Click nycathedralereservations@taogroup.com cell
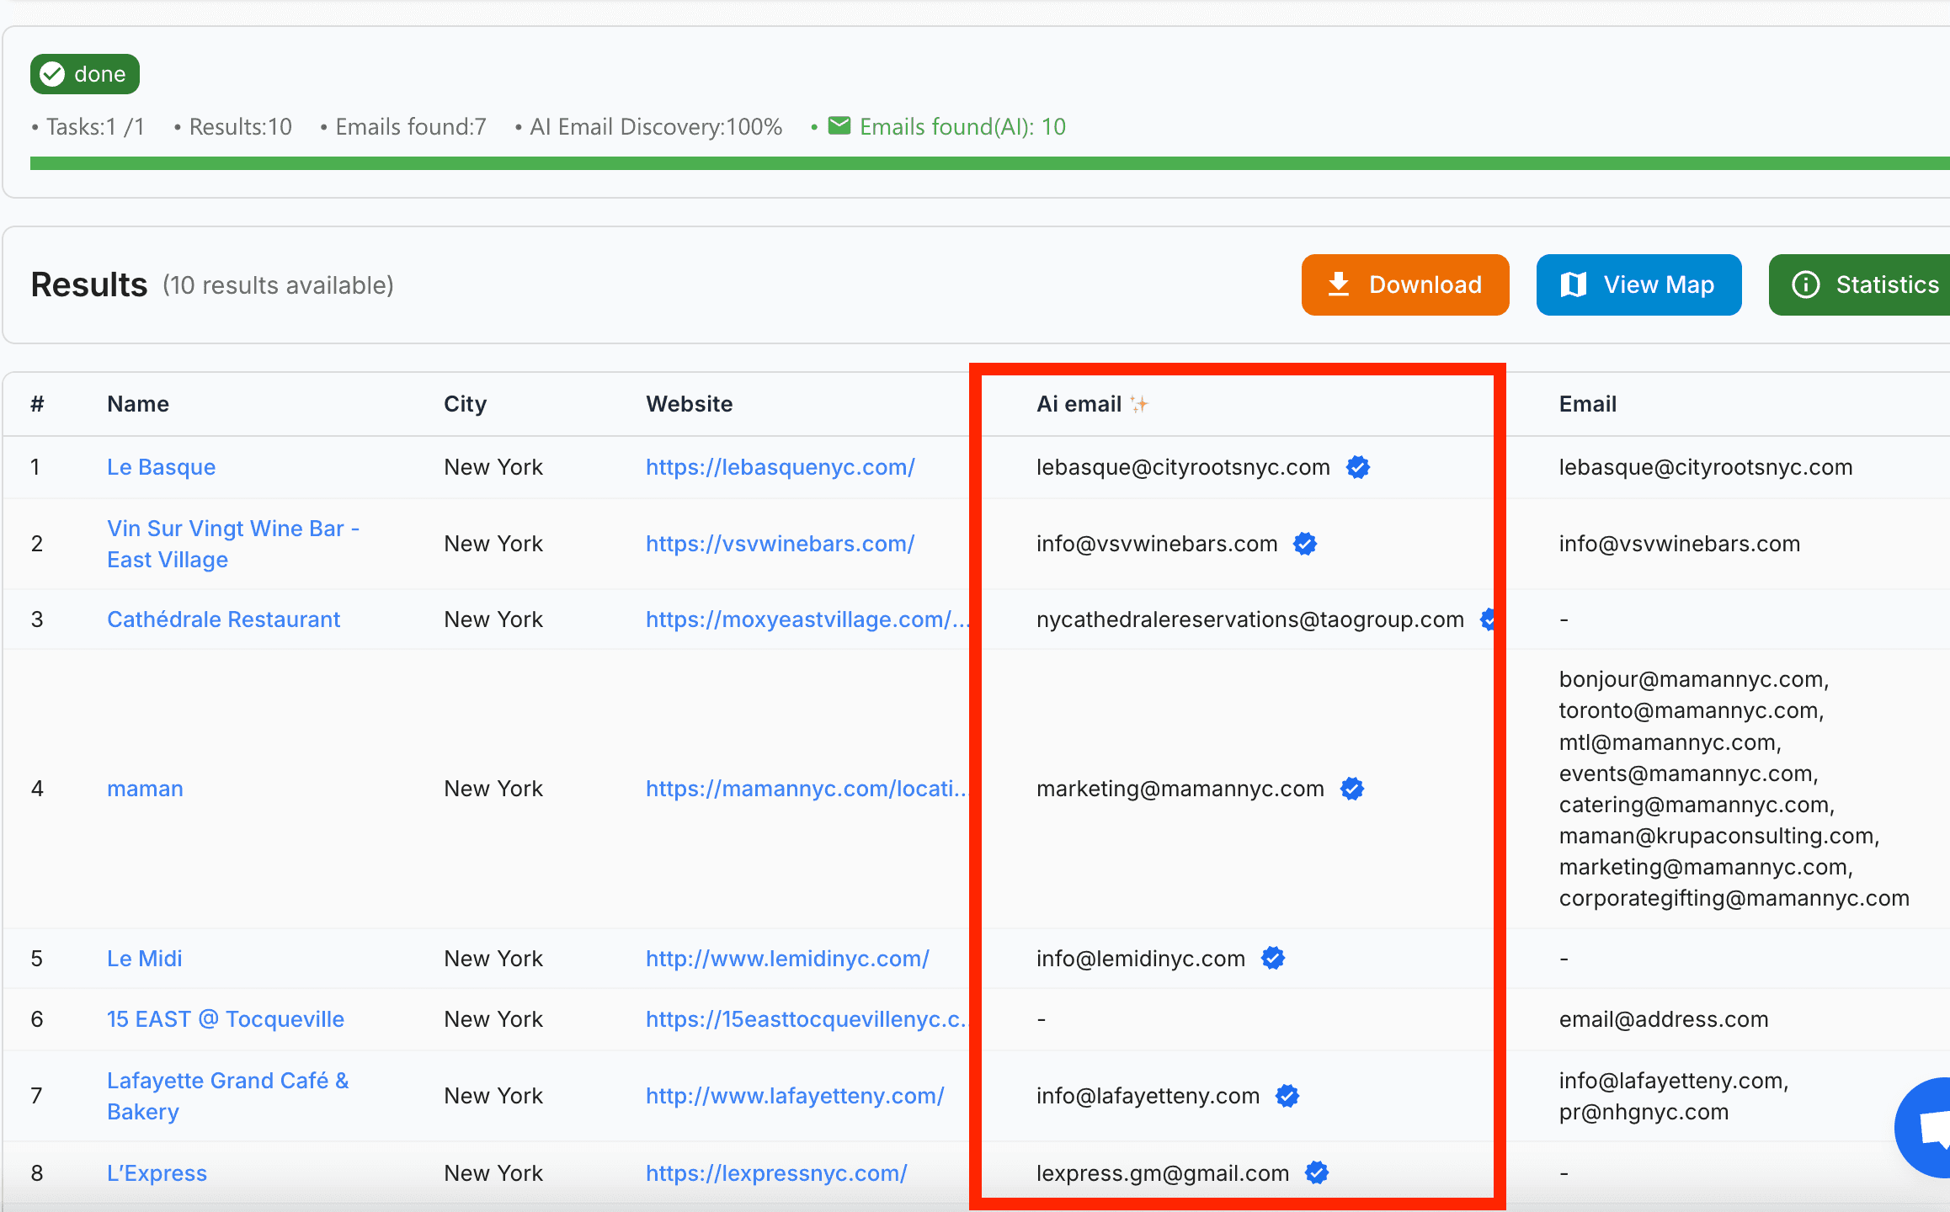Image resolution: width=1950 pixels, height=1212 pixels. (x=1249, y=619)
